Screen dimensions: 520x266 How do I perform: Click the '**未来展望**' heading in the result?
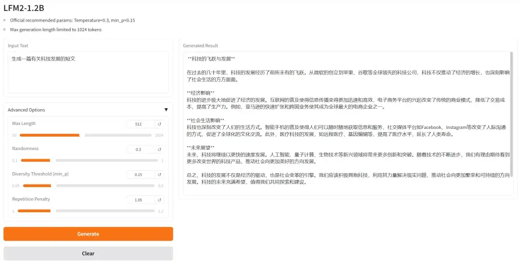pos(201,147)
